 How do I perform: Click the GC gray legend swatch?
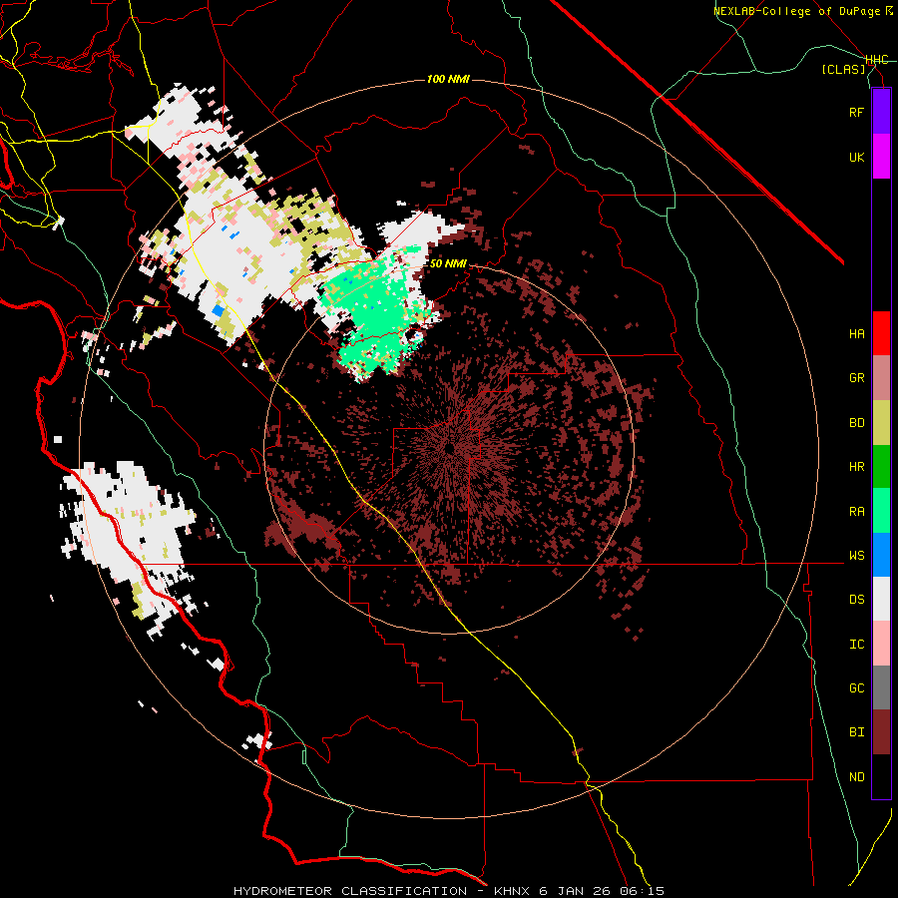click(881, 687)
